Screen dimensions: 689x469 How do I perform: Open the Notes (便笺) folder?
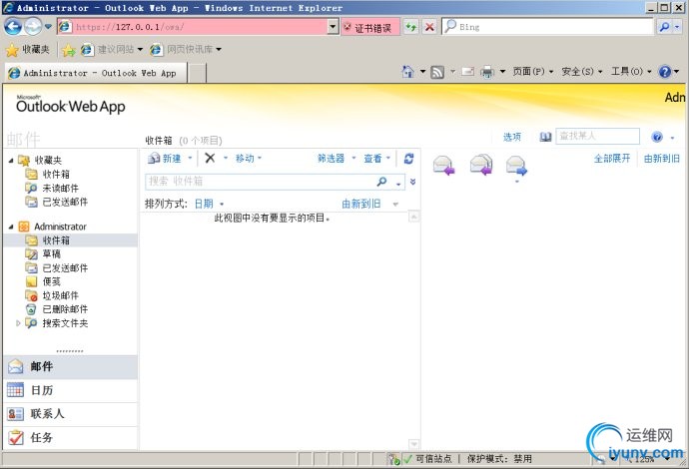51,282
